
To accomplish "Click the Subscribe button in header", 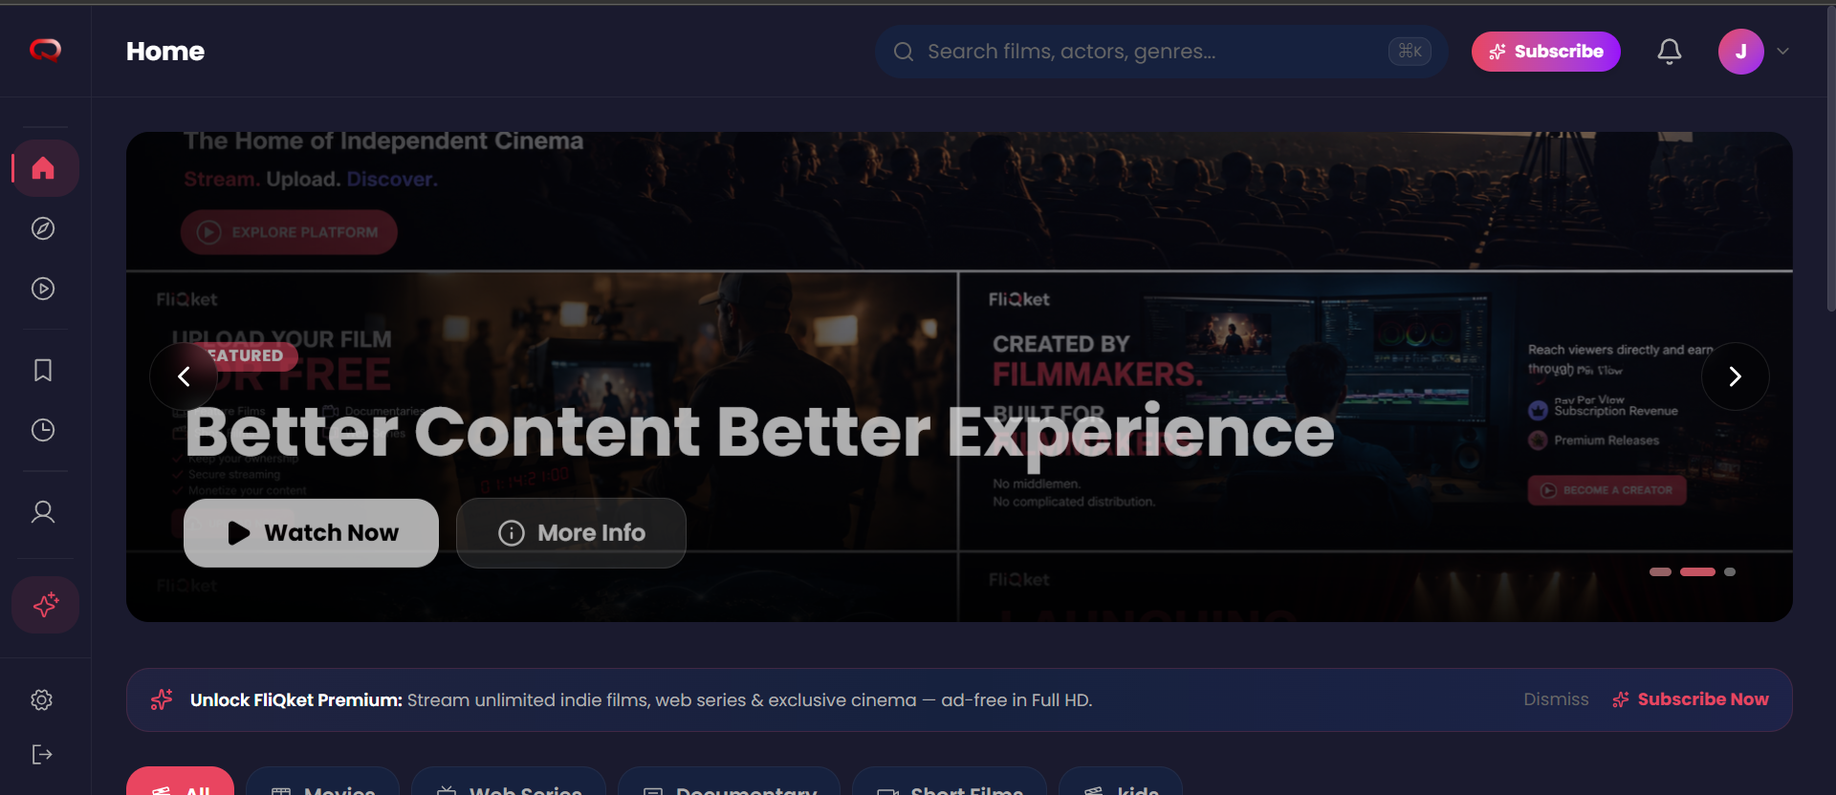I will [x=1546, y=52].
